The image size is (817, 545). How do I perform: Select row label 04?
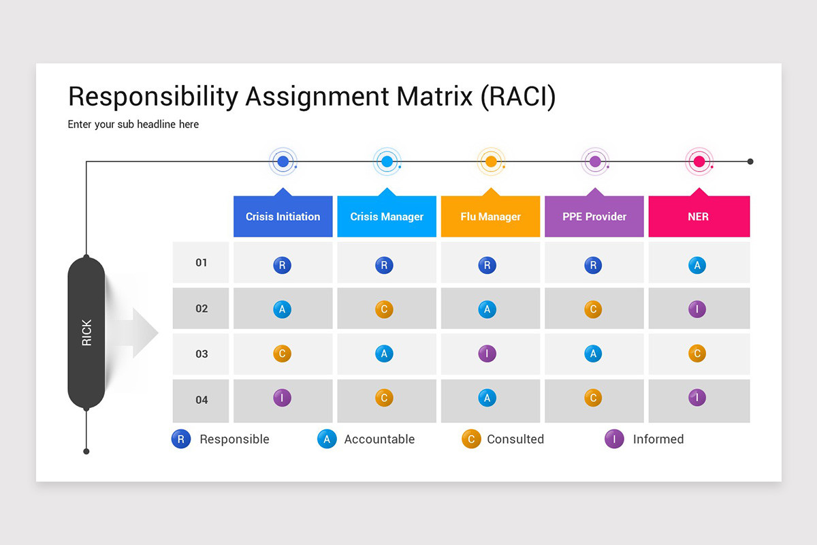click(x=201, y=400)
